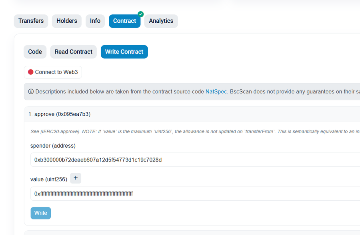
Task: Click the plus button beside value (uint256)
Action: click(x=76, y=178)
